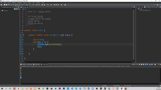Click the New file toolbar icon
The height and width of the screenshot is (90, 161).
[2, 5]
